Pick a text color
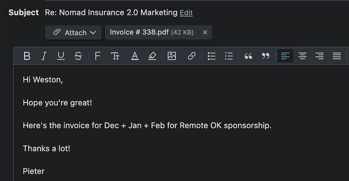 coord(135,56)
